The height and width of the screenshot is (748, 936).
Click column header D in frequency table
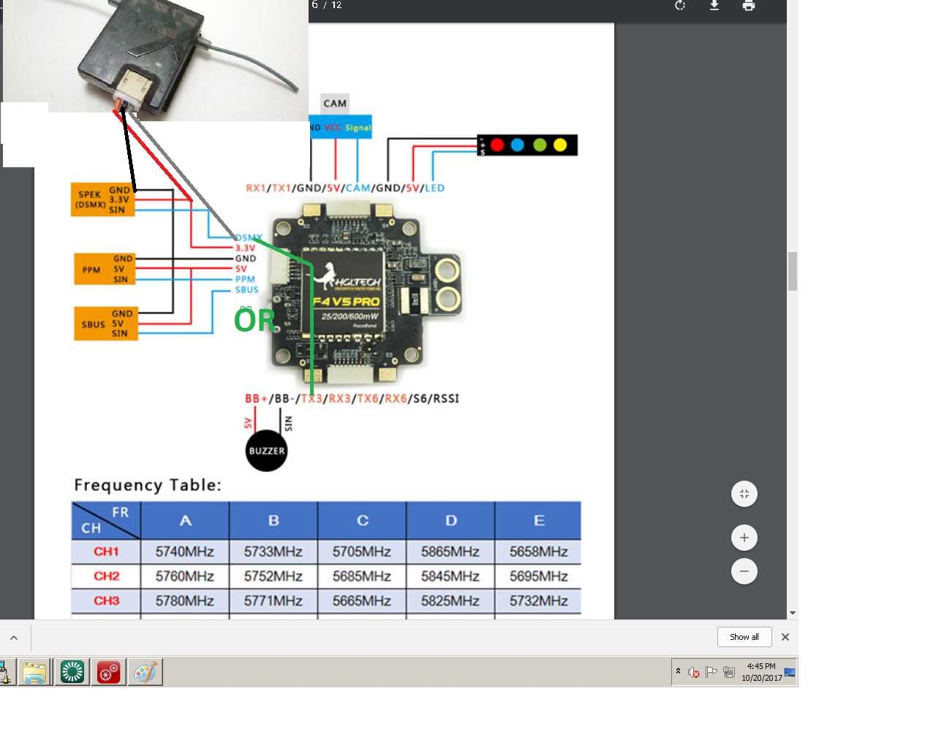450,521
